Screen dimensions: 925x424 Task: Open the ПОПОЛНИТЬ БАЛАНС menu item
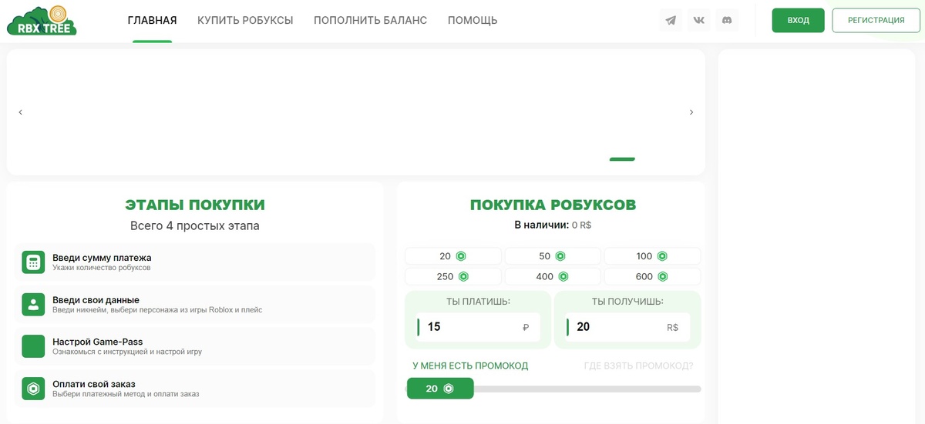click(370, 21)
